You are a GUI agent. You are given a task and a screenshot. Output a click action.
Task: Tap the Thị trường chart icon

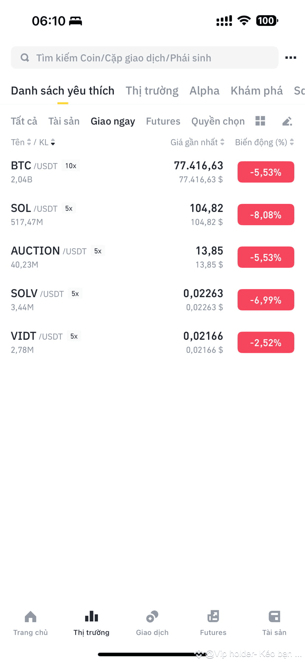(x=91, y=617)
